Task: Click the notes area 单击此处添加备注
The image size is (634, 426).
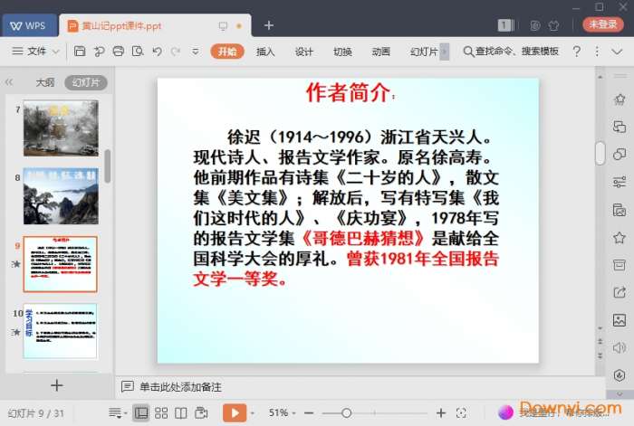Action: [180, 387]
